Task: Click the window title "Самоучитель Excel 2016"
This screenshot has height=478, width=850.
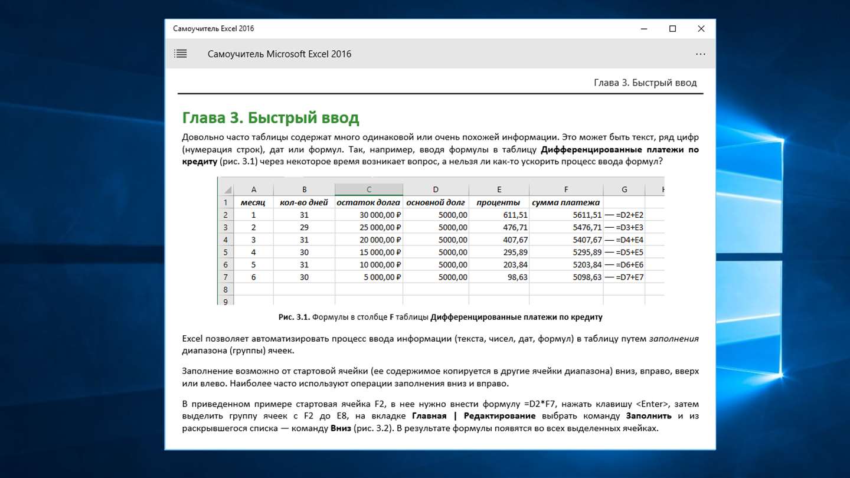Action: coord(214,28)
